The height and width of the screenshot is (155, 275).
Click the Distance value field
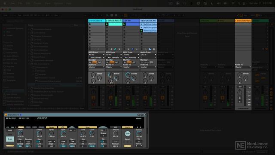point(92,146)
